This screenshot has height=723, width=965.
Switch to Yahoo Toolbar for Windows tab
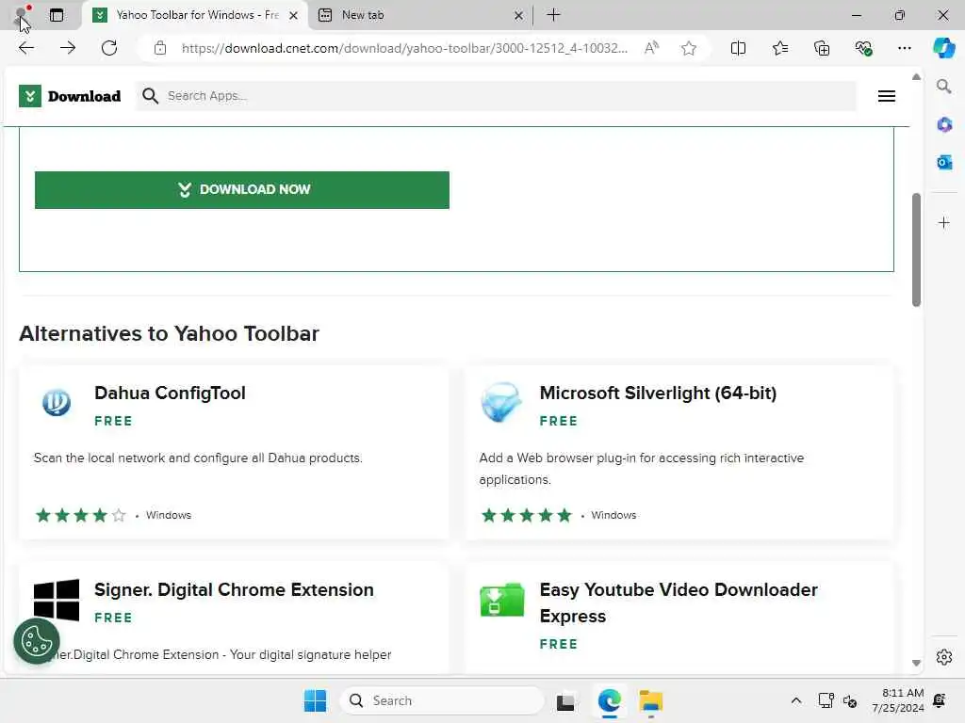(194, 15)
